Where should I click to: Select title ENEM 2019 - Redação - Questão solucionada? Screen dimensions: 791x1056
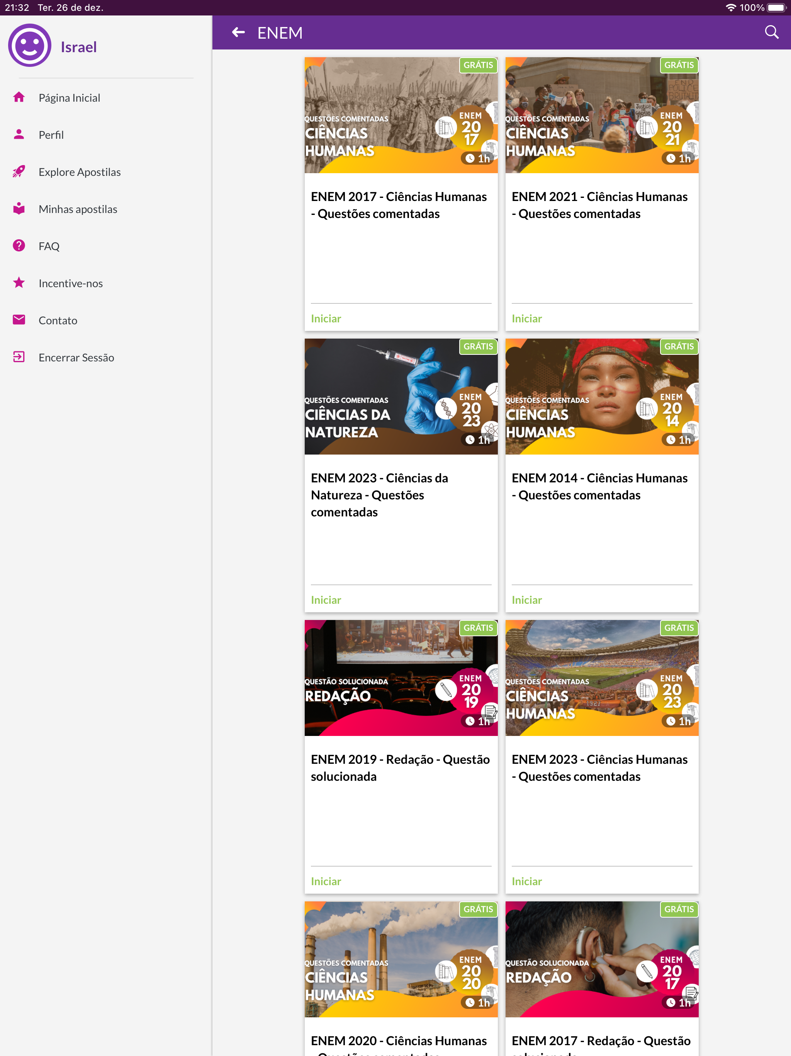pyautogui.click(x=400, y=768)
